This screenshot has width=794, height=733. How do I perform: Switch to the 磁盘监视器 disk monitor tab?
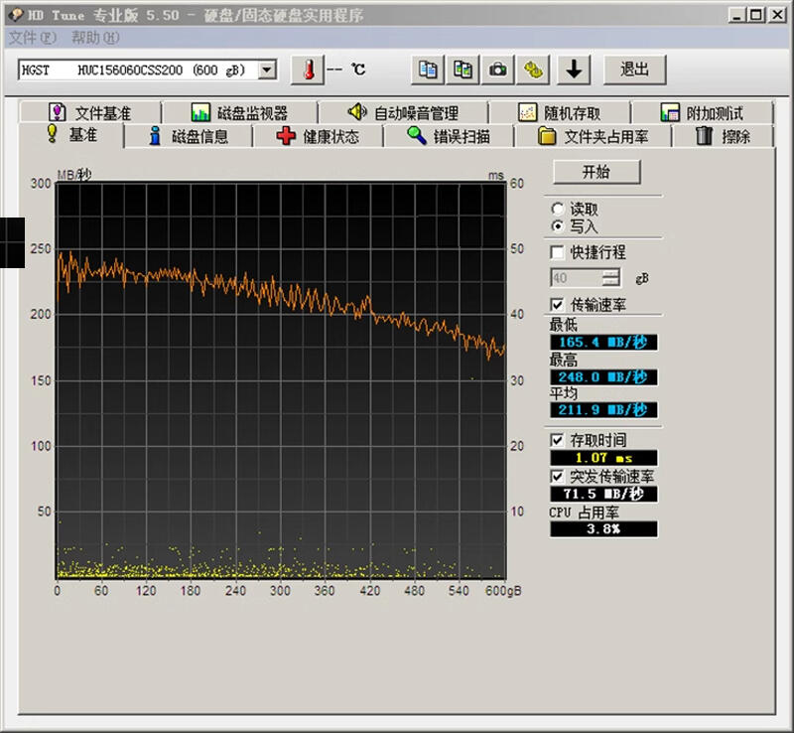239,112
